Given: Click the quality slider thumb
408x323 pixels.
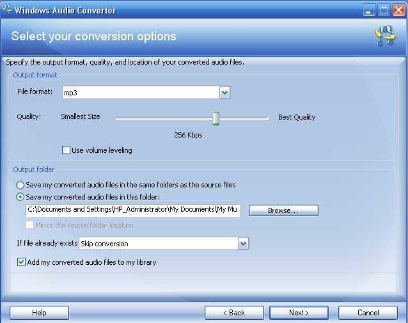Looking at the screenshot, I should (x=216, y=118).
